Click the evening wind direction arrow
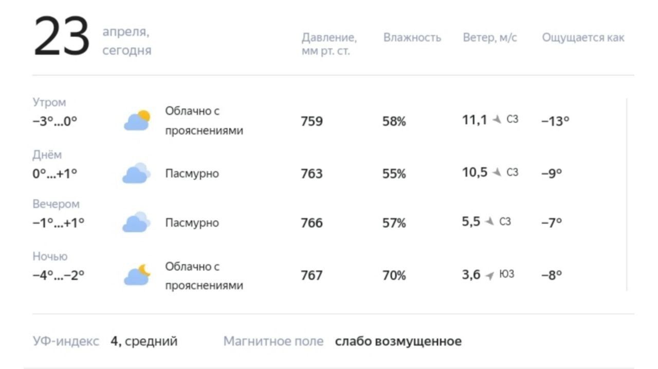The image size is (658, 369). point(489,221)
